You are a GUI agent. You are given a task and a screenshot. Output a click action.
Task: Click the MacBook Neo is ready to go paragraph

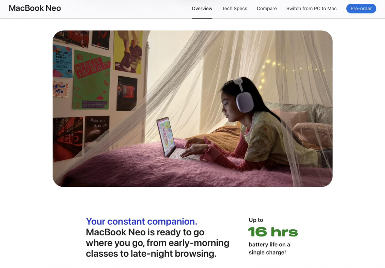click(158, 243)
